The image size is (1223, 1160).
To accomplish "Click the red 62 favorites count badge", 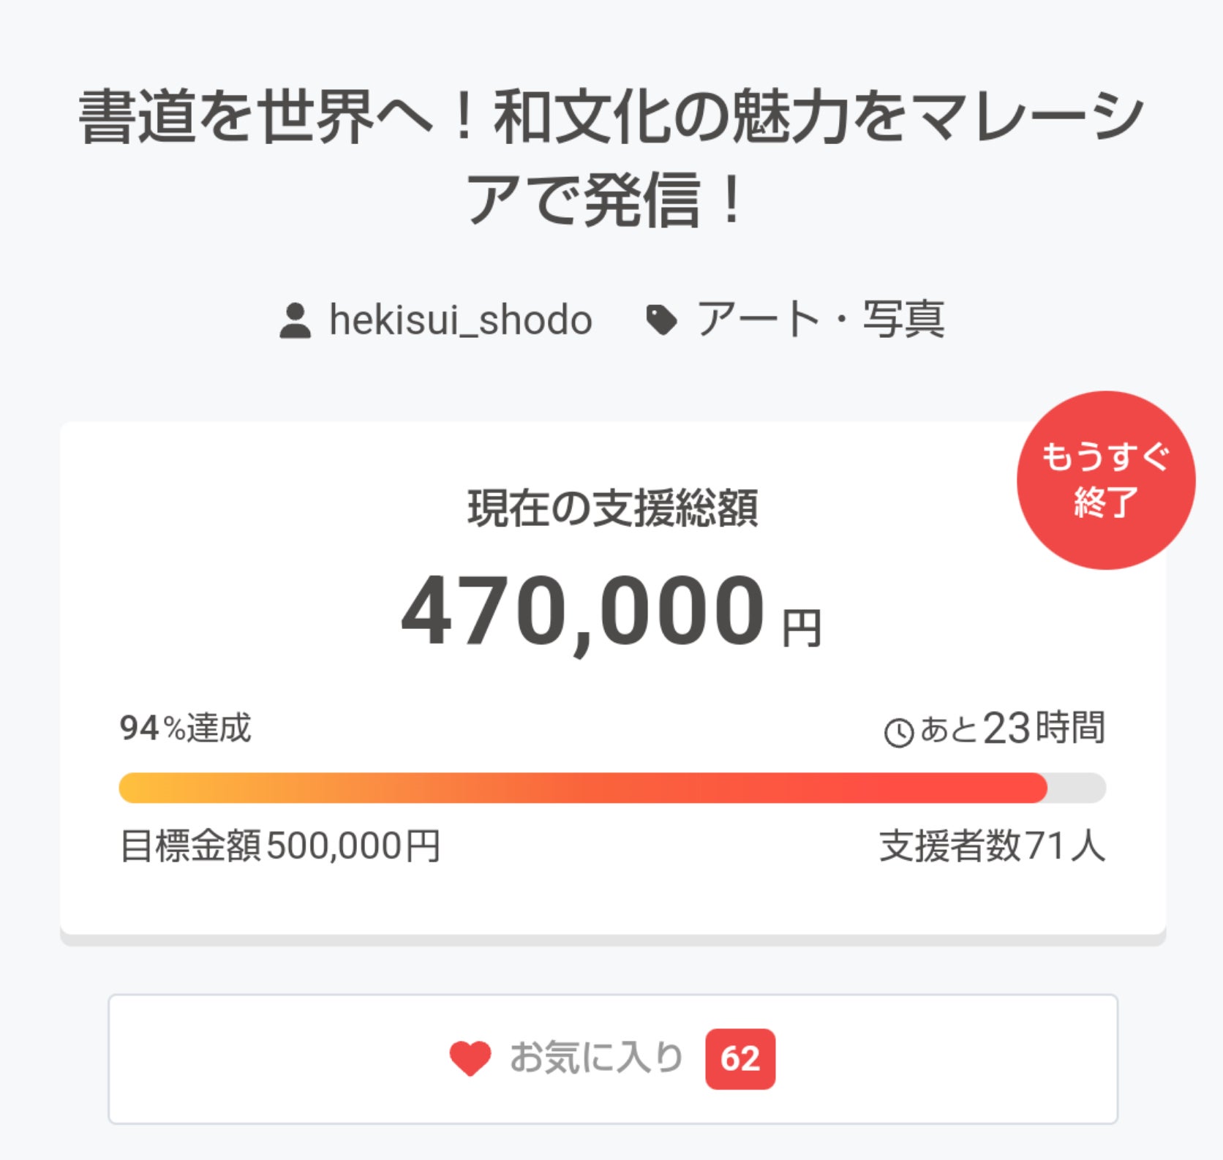I will click(x=740, y=1058).
